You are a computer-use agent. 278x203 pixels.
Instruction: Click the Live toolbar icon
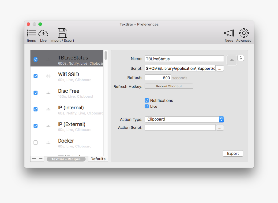[x=43, y=34]
